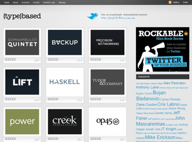This screenshot has height=142, width=192.
Task: Select designer Gareth Hardy tag
Action: tap(164, 113)
